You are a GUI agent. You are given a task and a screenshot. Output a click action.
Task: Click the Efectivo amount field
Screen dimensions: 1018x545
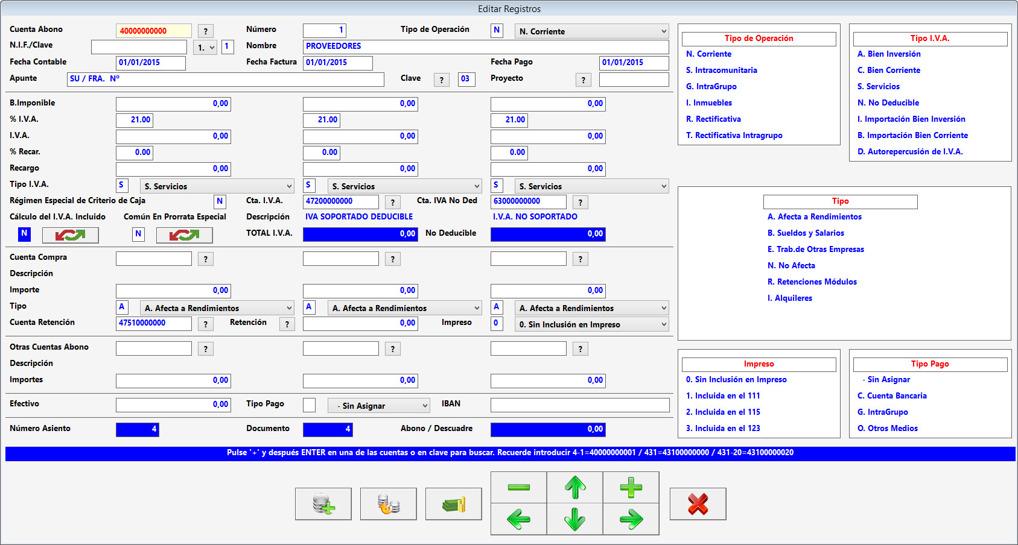[x=173, y=405]
